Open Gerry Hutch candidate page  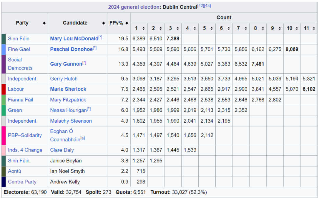tap(64, 79)
